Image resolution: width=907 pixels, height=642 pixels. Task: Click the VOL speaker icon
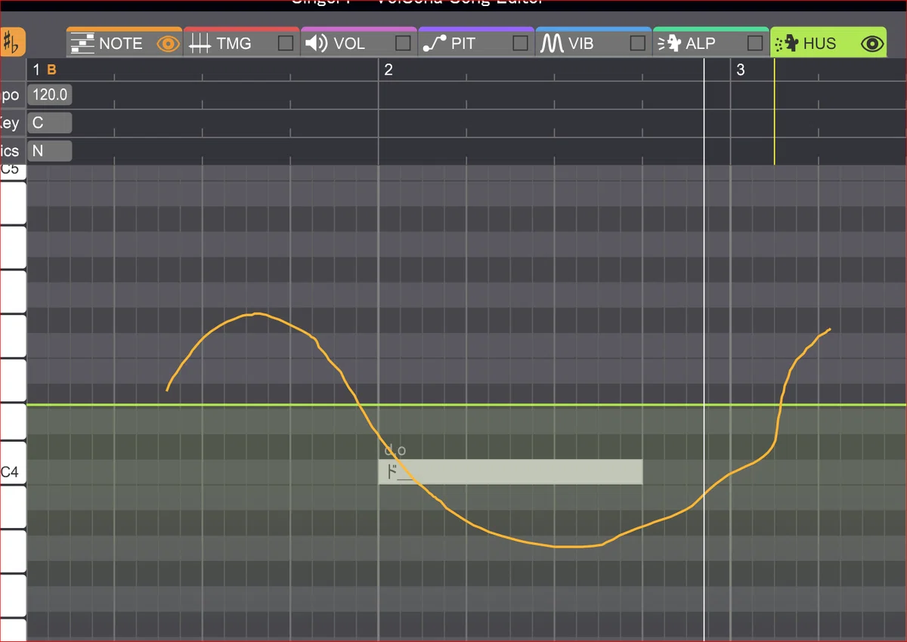[316, 44]
